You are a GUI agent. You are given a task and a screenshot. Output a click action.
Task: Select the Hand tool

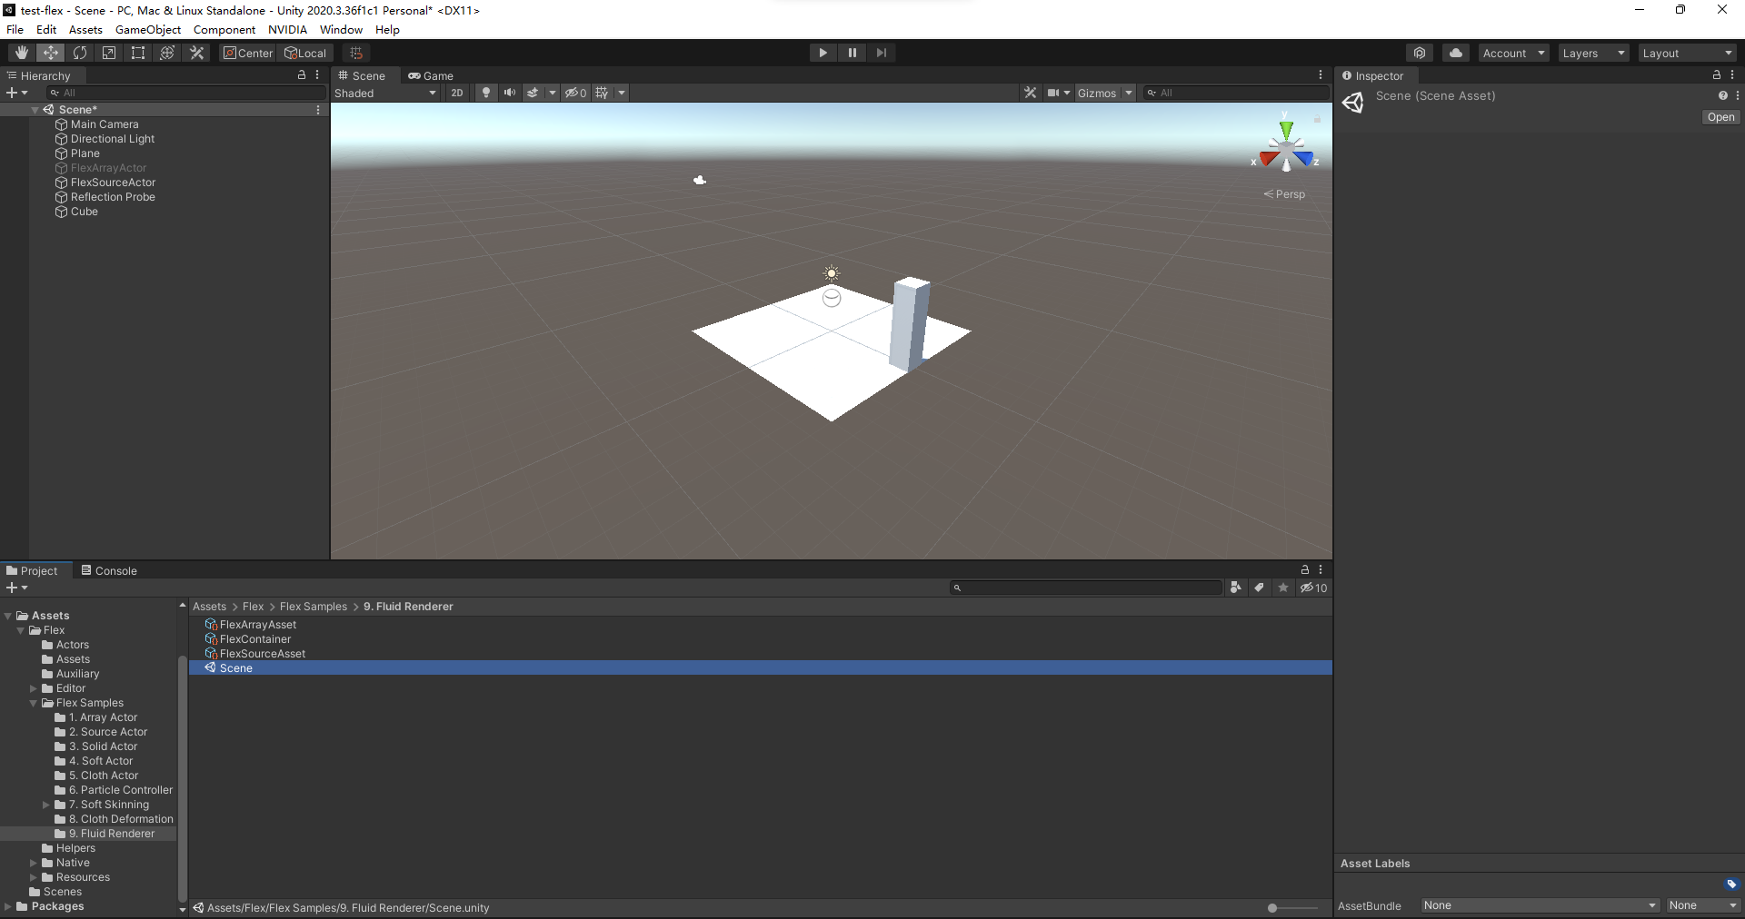pyautogui.click(x=22, y=53)
